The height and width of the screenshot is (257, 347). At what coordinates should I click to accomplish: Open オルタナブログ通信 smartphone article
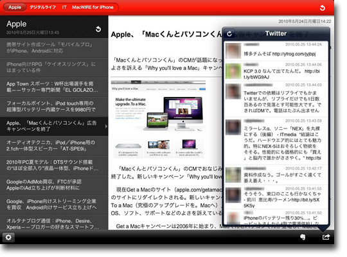pyautogui.click(x=54, y=222)
